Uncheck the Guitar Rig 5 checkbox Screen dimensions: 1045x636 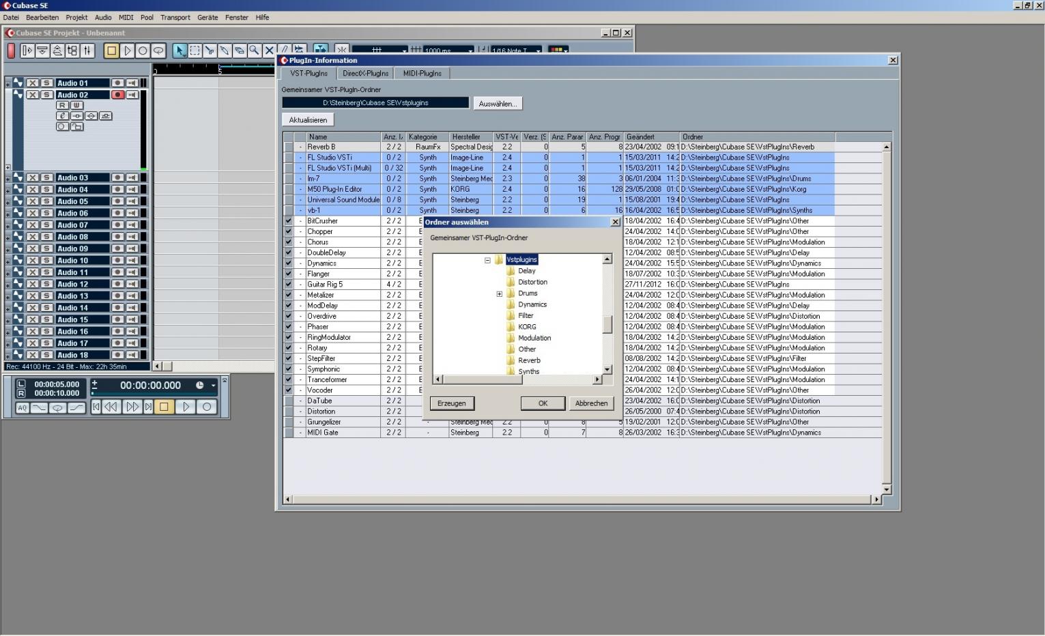tap(288, 285)
